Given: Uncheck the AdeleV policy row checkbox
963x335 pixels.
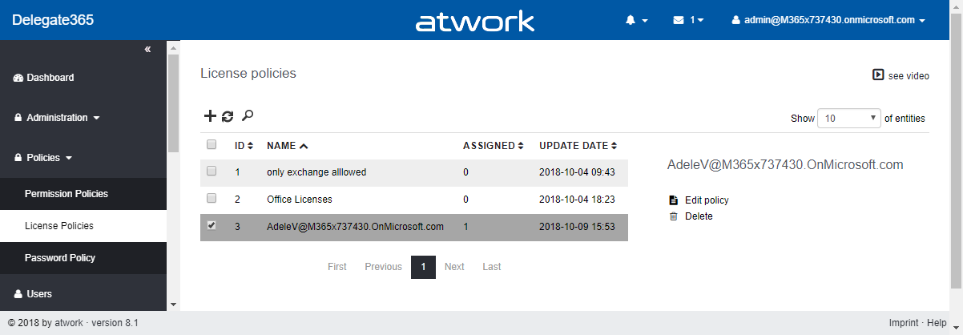Looking at the screenshot, I should coord(212,226).
